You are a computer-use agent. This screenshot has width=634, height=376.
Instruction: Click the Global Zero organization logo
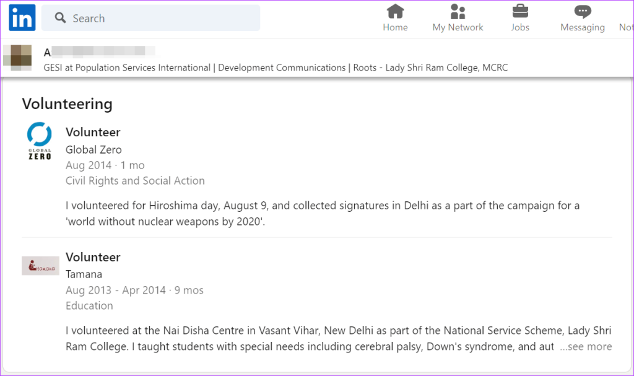tap(40, 141)
